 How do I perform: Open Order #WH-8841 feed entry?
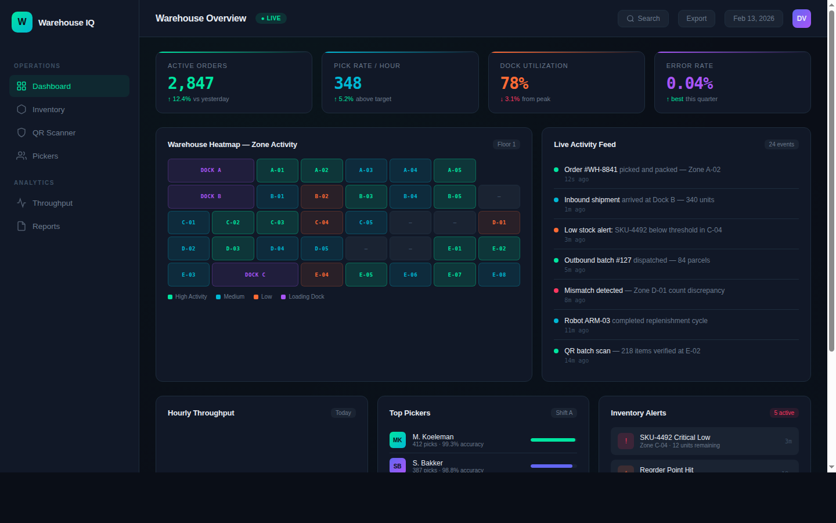(676, 174)
